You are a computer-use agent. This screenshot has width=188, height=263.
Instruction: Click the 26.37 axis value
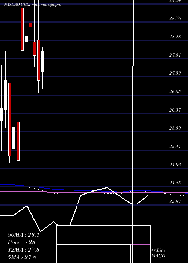175,110
